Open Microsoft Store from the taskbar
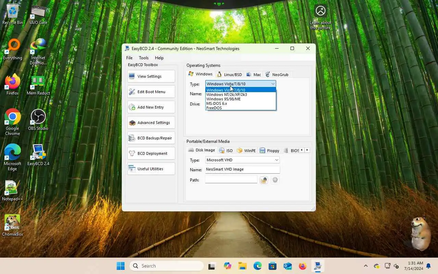 273,266
